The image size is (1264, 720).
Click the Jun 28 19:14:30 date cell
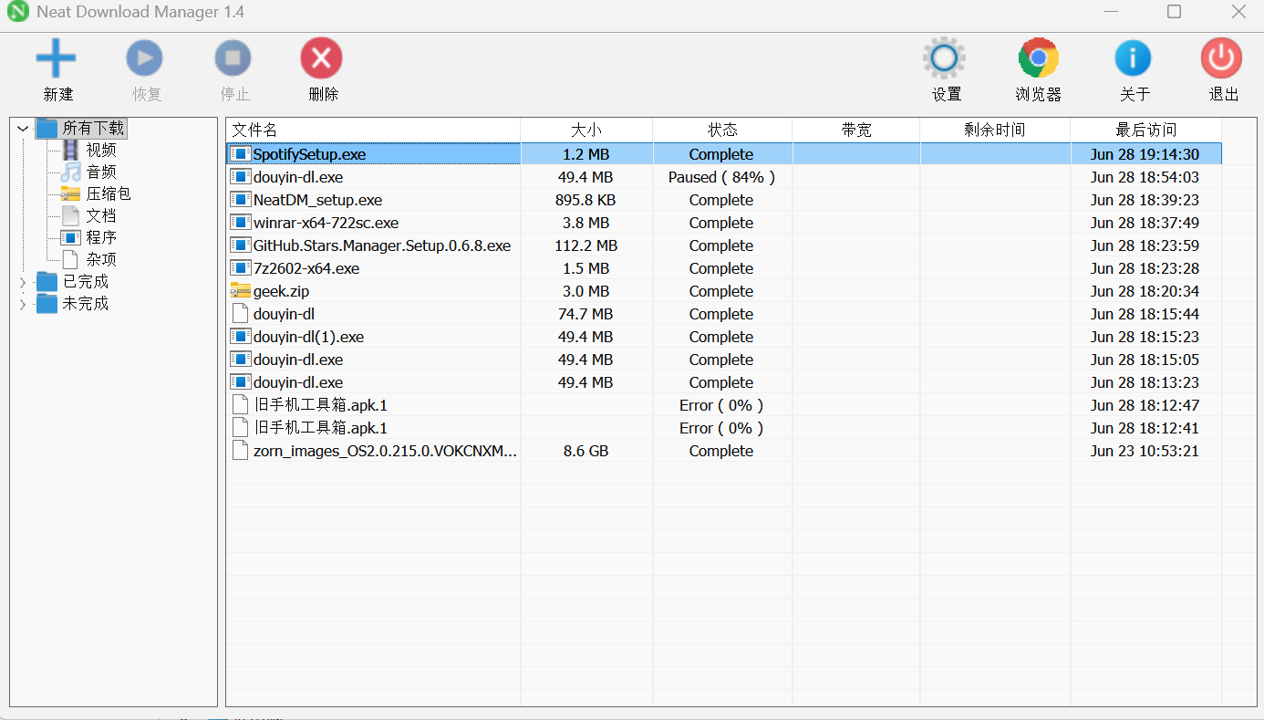[1145, 154]
